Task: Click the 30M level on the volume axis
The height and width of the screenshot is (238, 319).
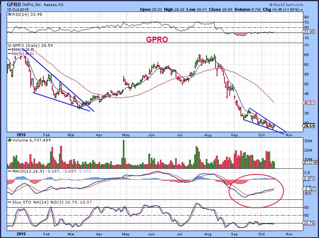Action: tap(308, 141)
